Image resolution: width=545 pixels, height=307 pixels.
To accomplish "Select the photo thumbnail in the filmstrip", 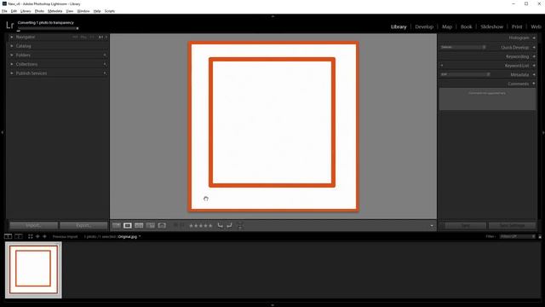I will (x=33, y=270).
